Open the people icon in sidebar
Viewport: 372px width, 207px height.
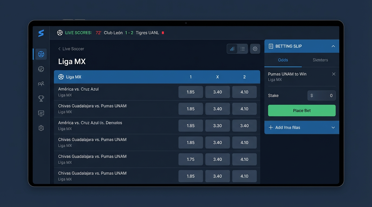tap(41, 84)
